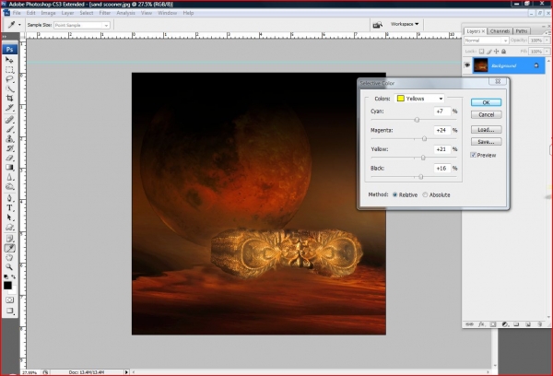The height and width of the screenshot is (376, 553).
Task: Open the Colors dropdown showing Yellows
Action: tap(419, 99)
